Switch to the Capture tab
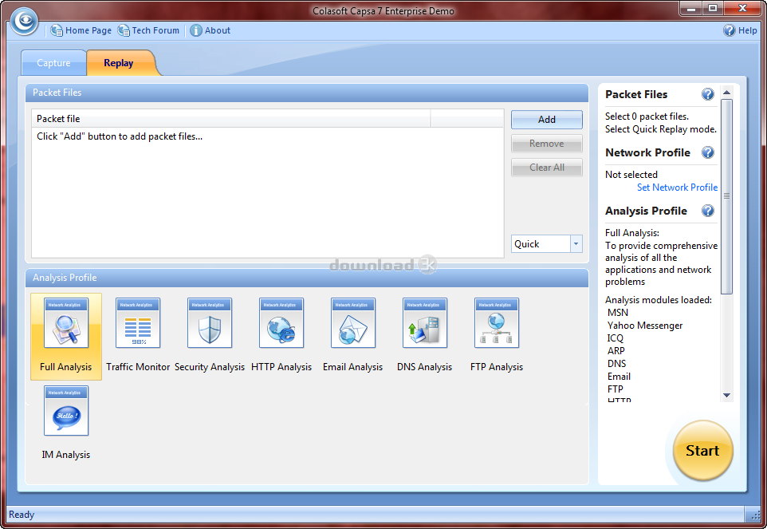The height and width of the screenshot is (529, 767). [x=53, y=63]
